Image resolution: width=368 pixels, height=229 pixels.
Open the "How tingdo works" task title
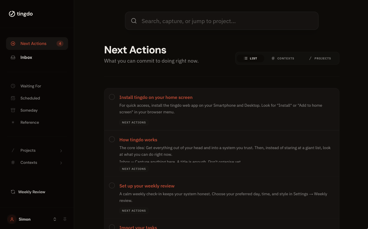pyautogui.click(x=138, y=140)
